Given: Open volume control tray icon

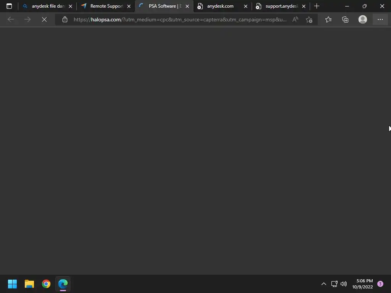Looking at the screenshot, I should (344, 284).
